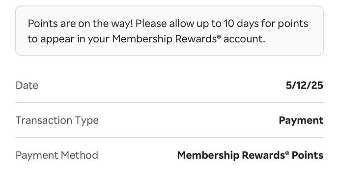This screenshot has height=186, width=339.
Task: Click "Membership Rewards® account" in the banner
Action: tap(188, 39)
